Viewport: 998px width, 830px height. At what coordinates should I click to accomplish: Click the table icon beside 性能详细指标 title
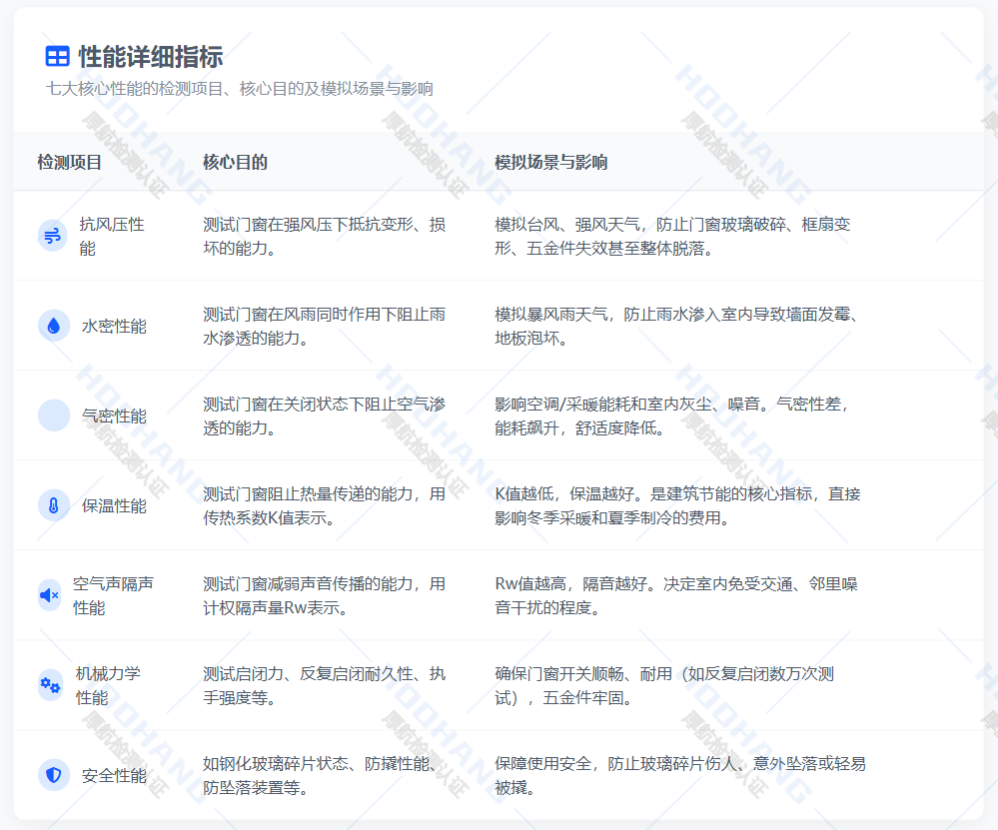coord(58,56)
